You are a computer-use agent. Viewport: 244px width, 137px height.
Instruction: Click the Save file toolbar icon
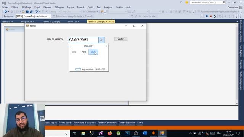click(27, 12)
